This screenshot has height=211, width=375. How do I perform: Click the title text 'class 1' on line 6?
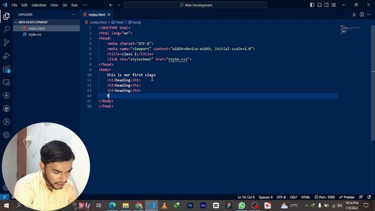click(129, 54)
